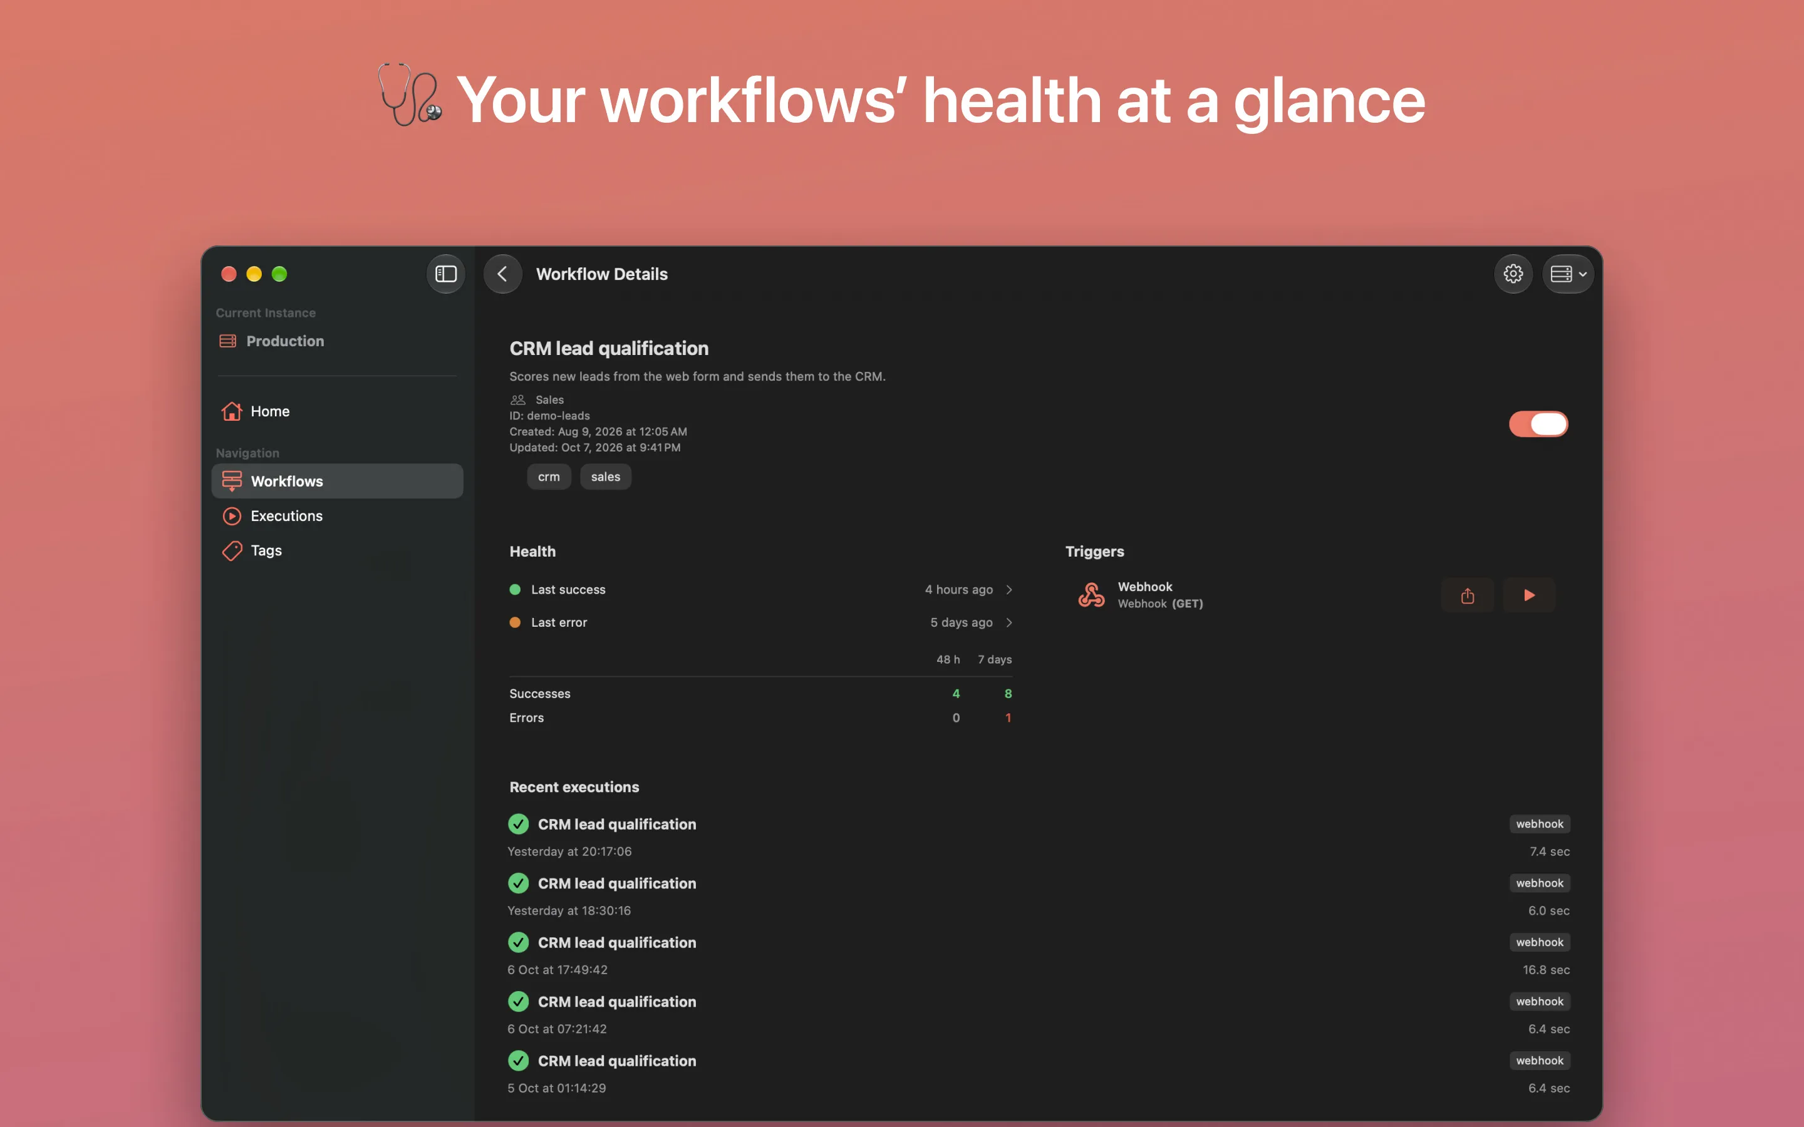Expand Last success chevron
The width and height of the screenshot is (1804, 1127).
pyautogui.click(x=1009, y=590)
